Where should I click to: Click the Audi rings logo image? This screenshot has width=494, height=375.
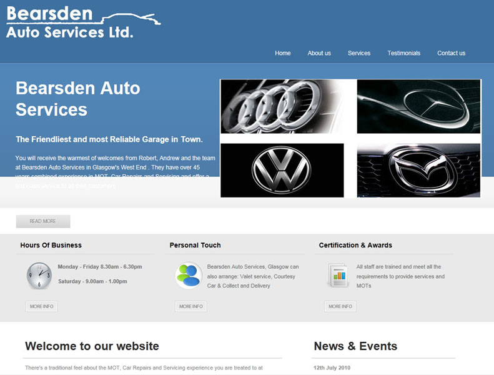(x=282, y=106)
